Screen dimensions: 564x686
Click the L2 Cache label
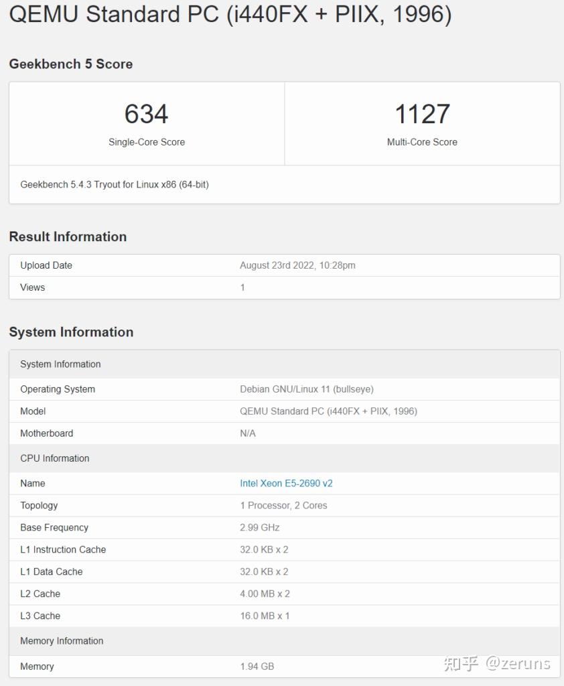click(40, 594)
